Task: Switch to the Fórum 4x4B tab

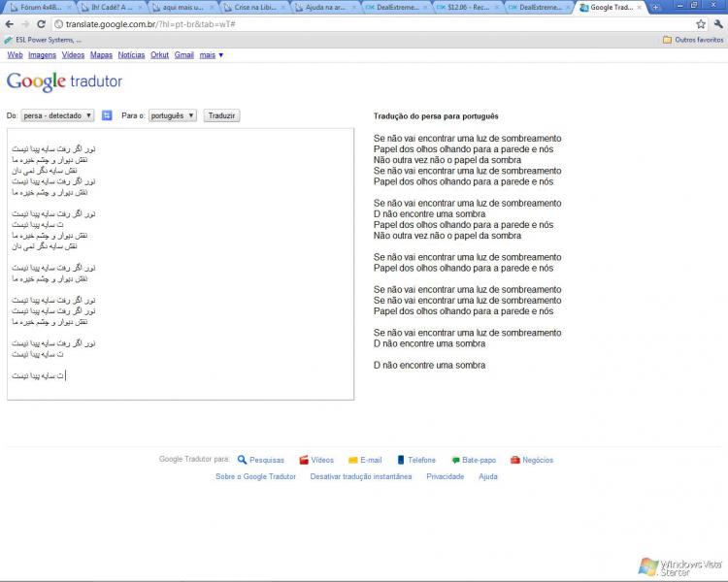Action: 40,8
